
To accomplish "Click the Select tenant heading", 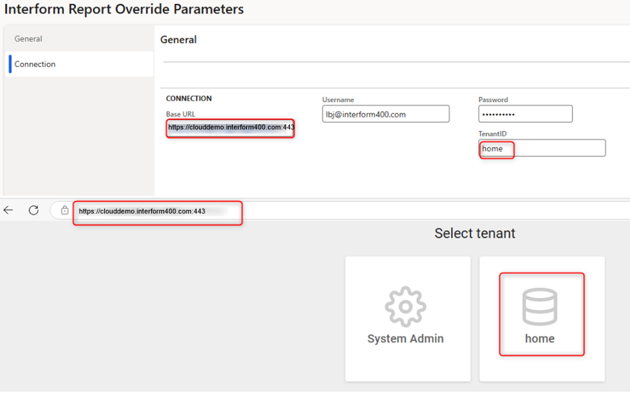I will pos(474,233).
